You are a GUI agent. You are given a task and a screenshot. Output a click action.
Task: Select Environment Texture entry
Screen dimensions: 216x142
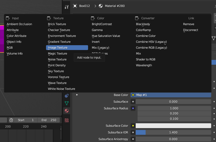(x=62, y=36)
